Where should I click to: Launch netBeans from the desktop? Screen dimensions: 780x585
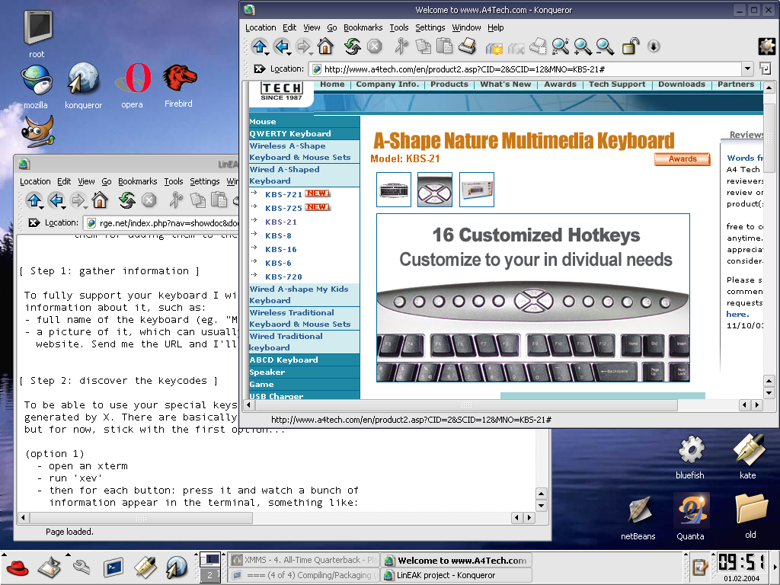638,519
